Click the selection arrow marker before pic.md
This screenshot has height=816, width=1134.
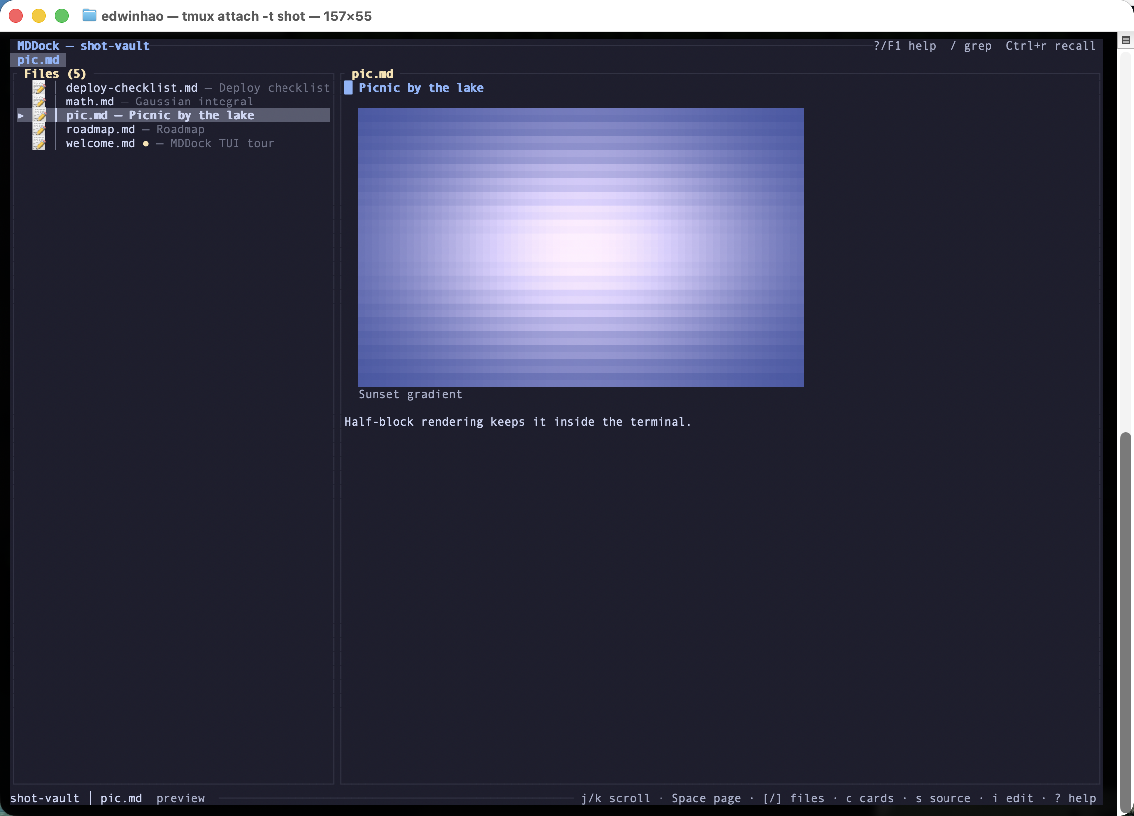pos(21,116)
